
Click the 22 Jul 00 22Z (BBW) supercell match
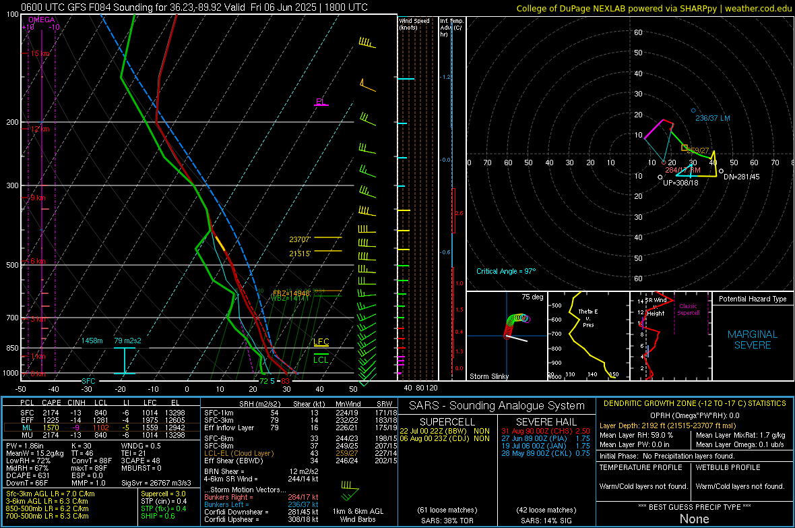point(445,431)
